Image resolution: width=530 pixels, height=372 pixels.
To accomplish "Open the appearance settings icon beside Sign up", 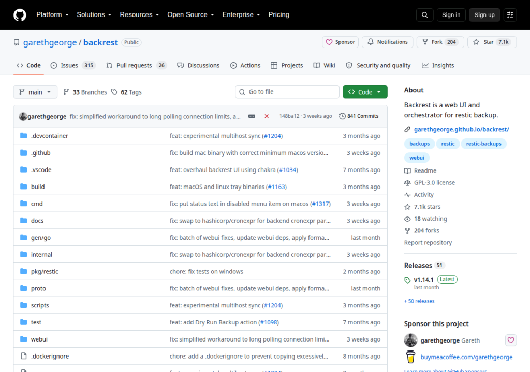I will click(x=510, y=15).
